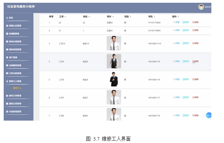Select the checkbox for row 工号10
Viewport: 224px width, 143px height.
tap(42, 44)
